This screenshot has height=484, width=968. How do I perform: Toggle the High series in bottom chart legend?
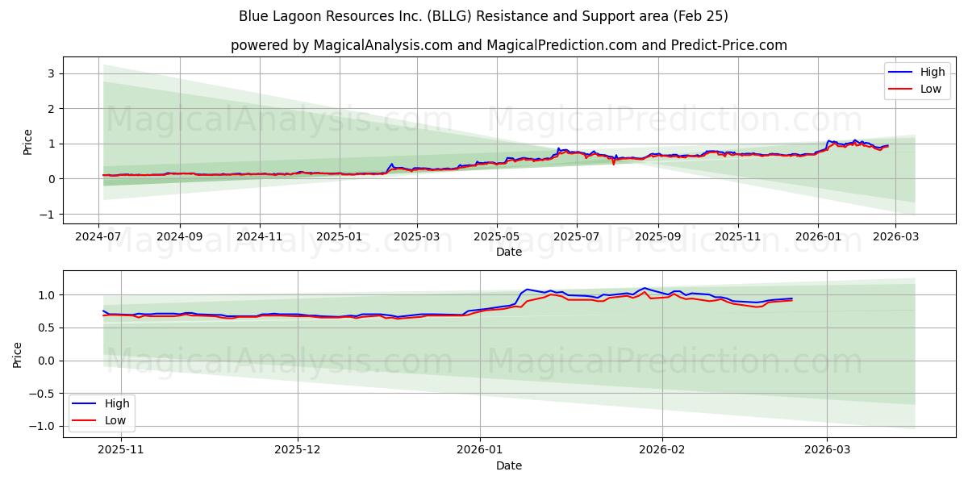coord(118,402)
